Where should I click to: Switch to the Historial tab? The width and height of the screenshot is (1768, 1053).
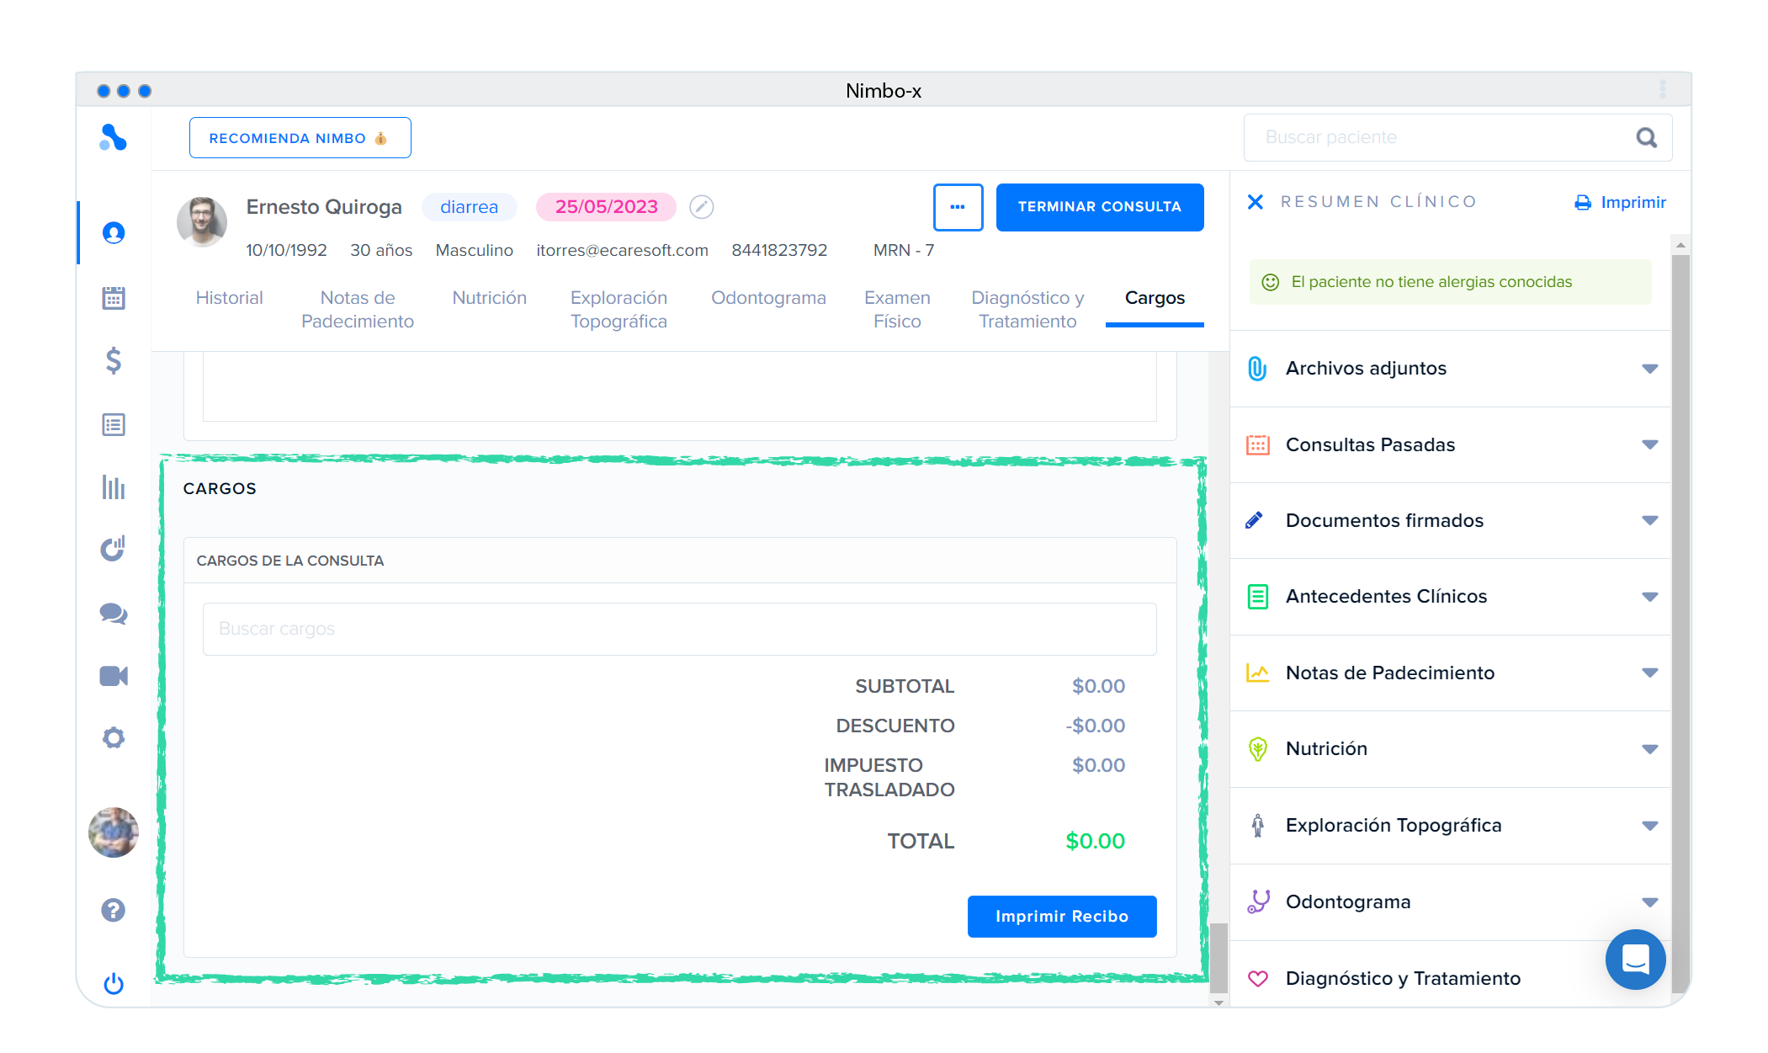click(x=229, y=298)
